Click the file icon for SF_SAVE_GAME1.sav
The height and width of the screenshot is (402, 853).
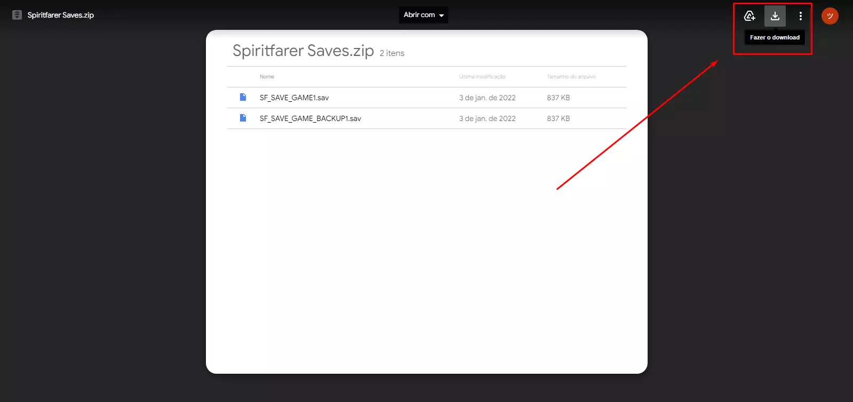(243, 97)
